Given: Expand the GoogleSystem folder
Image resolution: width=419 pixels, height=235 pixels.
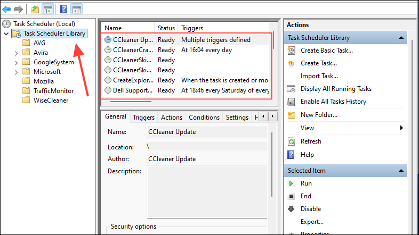Looking at the screenshot, I should [17, 62].
